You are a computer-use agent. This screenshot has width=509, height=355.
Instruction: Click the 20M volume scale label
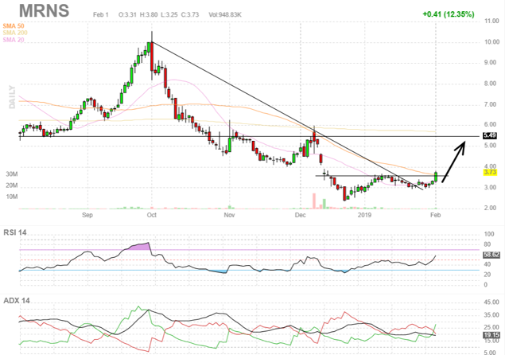[x=12, y=185]
